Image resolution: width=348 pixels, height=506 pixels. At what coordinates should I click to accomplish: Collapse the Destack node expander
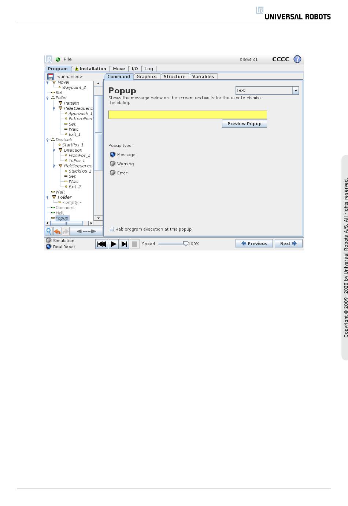pos(47,140)
